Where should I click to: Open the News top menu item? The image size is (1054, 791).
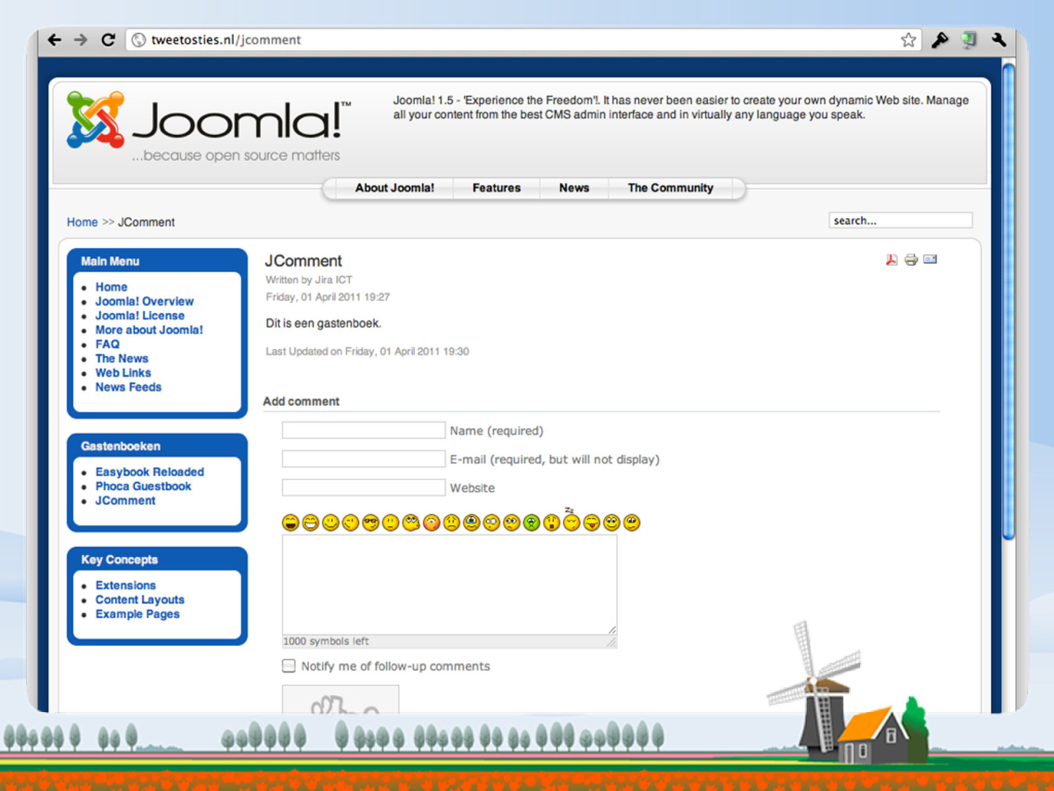(x=574, y=188)
